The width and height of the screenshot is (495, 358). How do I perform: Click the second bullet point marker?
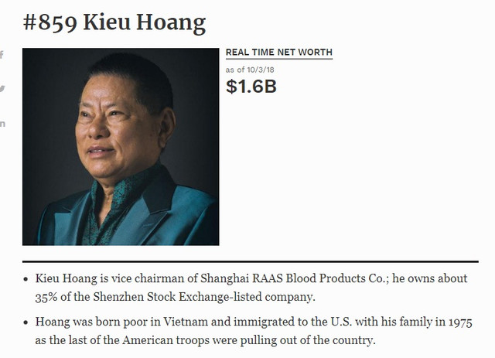pos(27,322)
